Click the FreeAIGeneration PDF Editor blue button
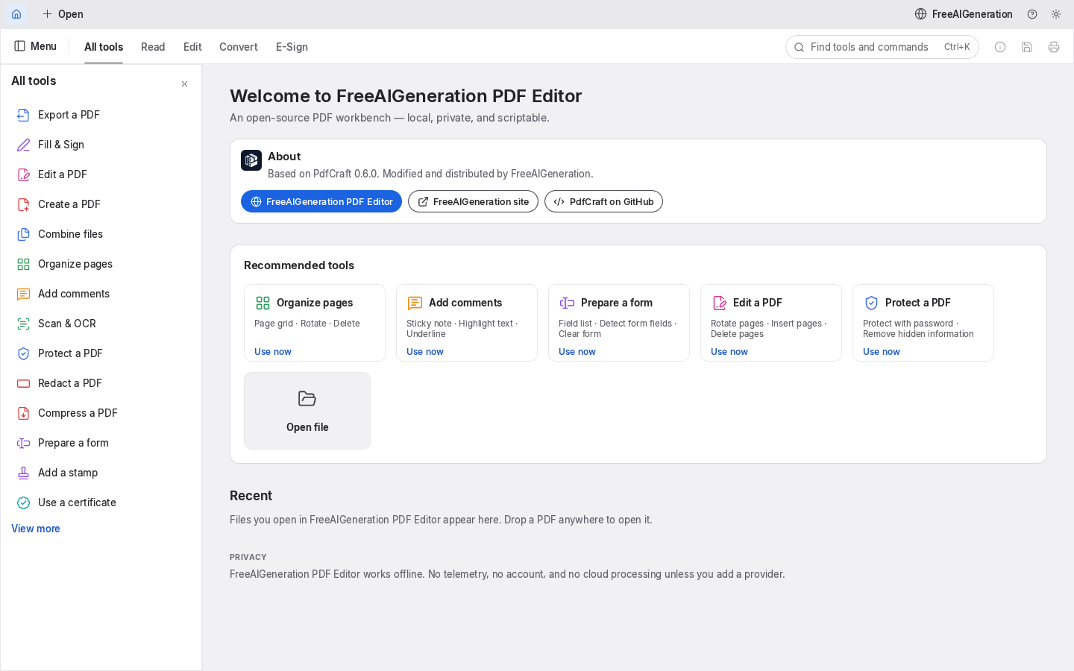Screen dimensions: 1074x671 point(321,201)
